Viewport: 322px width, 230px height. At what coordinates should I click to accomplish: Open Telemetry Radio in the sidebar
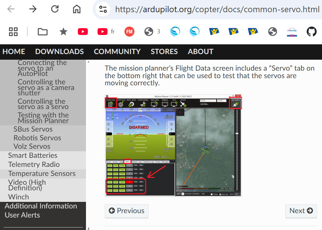tap(34, 164)
